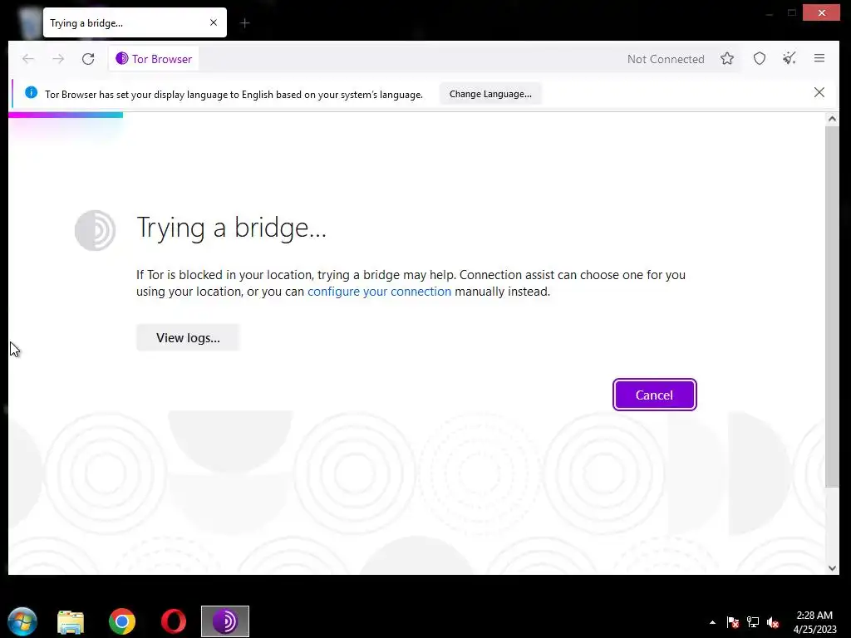851x638 pixels.
Task: Click the info icon in notification bar
Action: pyautogui.click(x=31, y=92)
